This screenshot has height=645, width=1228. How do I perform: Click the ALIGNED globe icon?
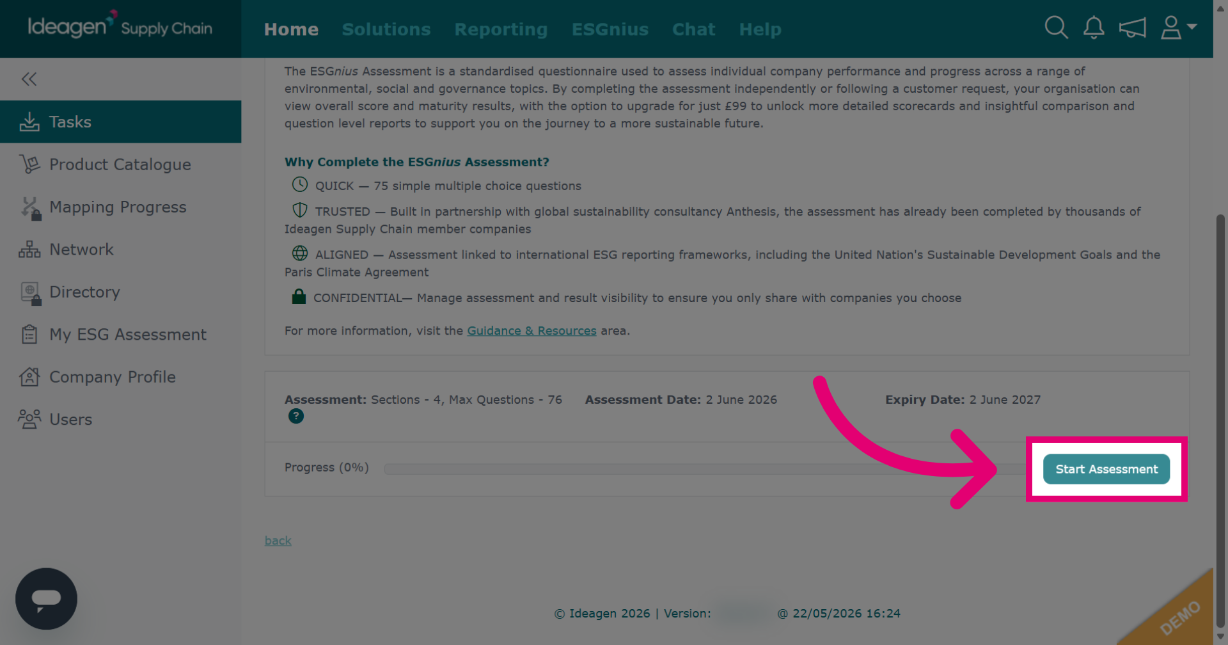(x=300, y=253)
